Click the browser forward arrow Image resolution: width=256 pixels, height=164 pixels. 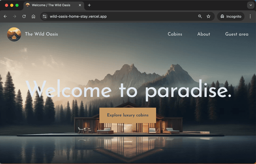click(x=14, y=16)
